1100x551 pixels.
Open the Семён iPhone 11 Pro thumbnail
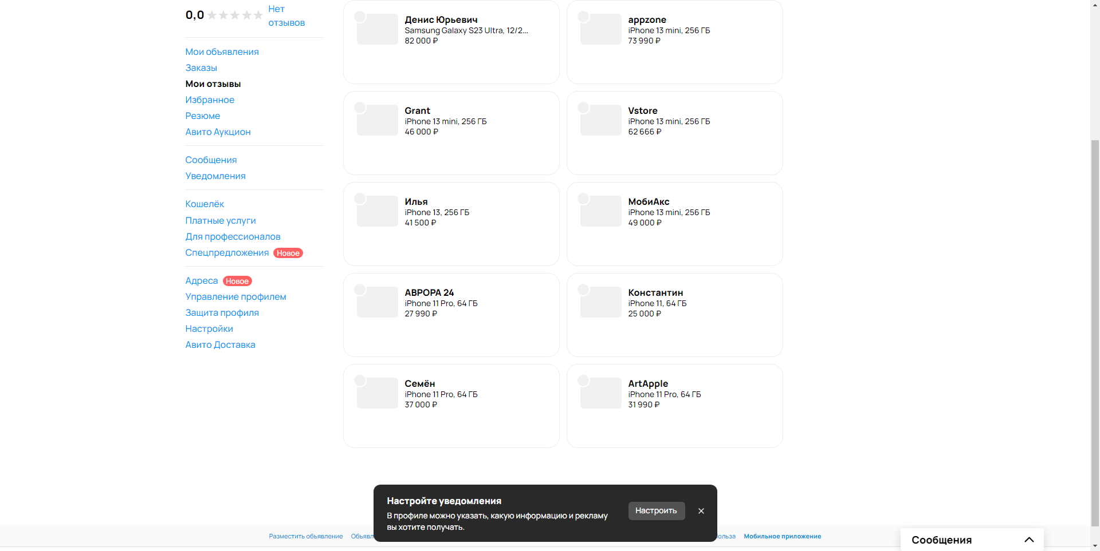377,393
